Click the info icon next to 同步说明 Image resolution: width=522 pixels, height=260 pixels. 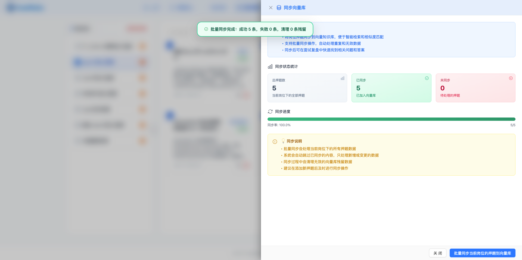tap(275, 141)
